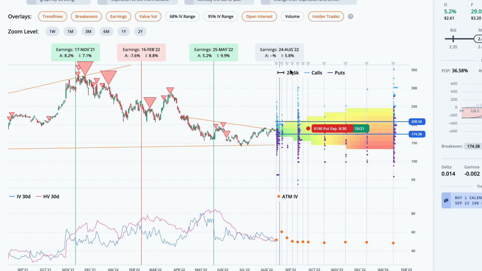Set zoom level to 6M
The image size is (482, 271).
(x=106, y=31)
